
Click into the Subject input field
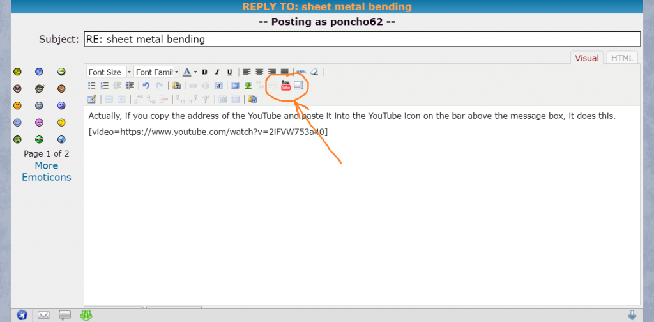[x=361, y=39]
